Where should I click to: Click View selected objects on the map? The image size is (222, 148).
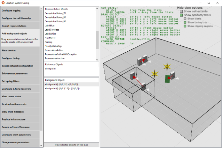[71, 145]
